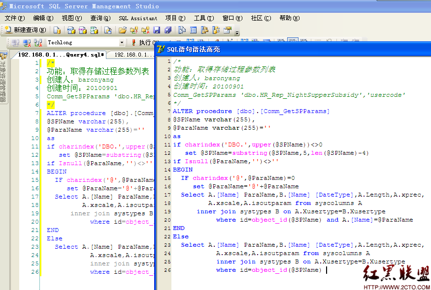Click the New Query (新建查询) button
431x290 pixels.
point(26,30)
